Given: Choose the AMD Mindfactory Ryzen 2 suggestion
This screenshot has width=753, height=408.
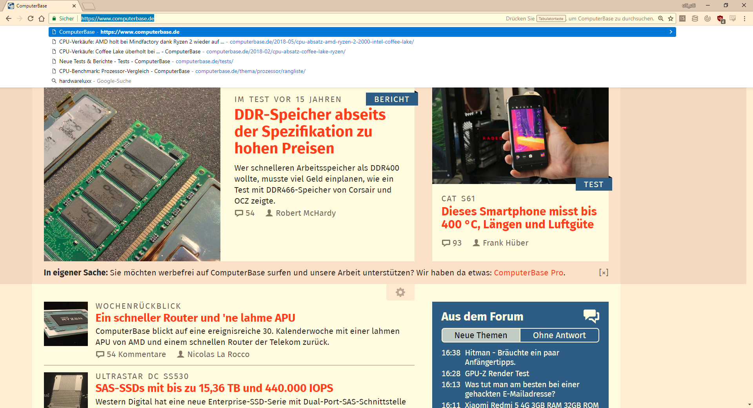Looking at the screenshot, I should click(362, 42).
